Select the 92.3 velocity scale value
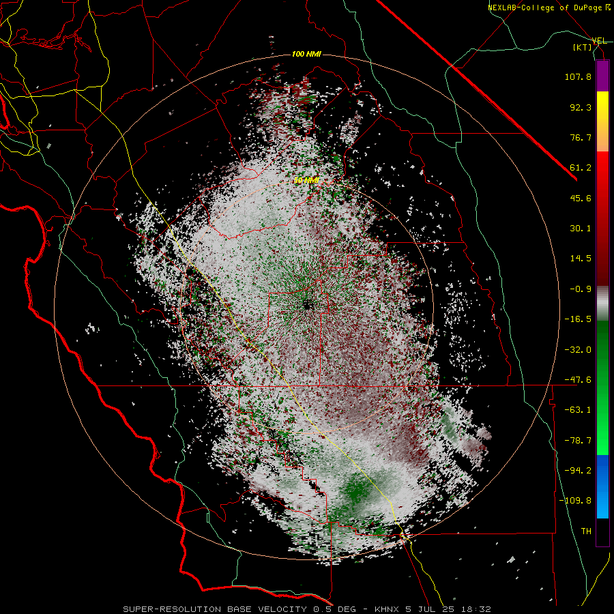The width and height of the screenshot is (614, 614). (581, 107)
